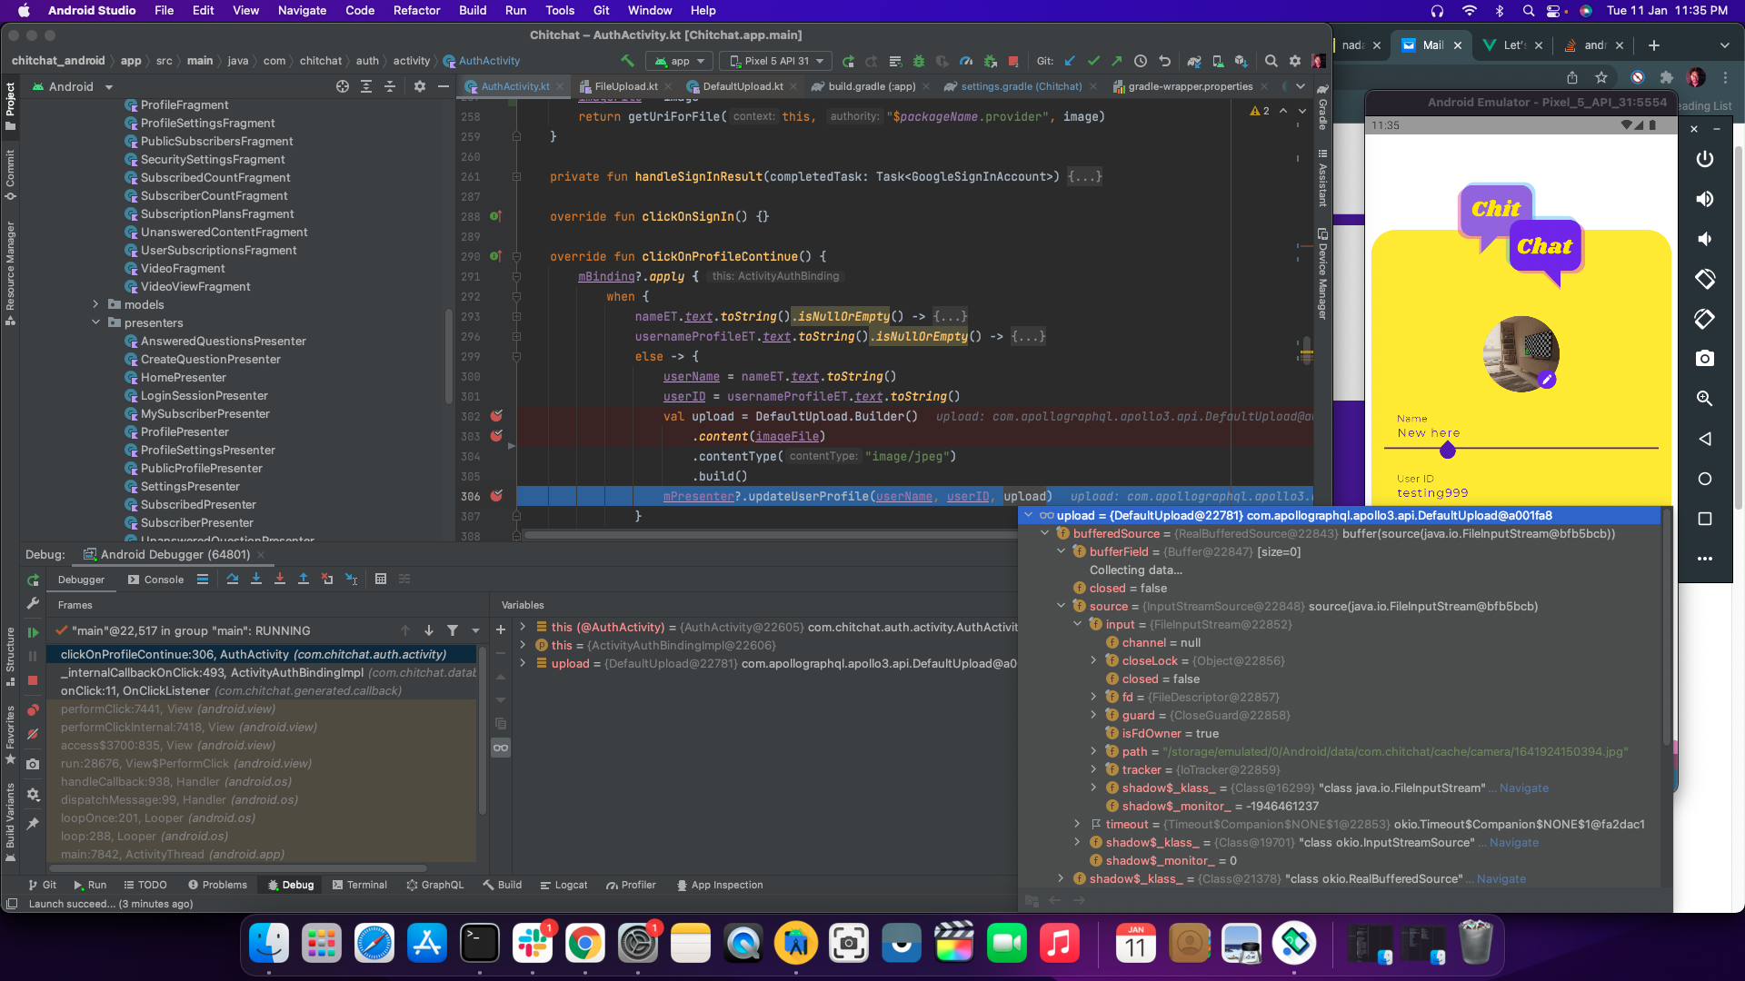Mute breakpoints in the debugger toolbar
This screenshot has width=1745, height=981.
click(x=34, y=734)
